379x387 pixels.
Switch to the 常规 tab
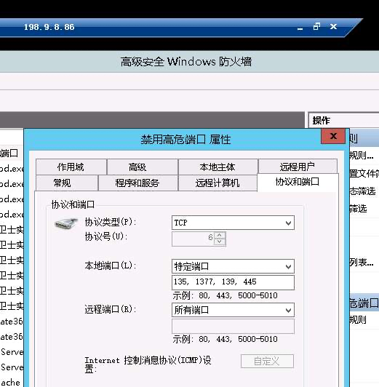[x=67, y=183]
